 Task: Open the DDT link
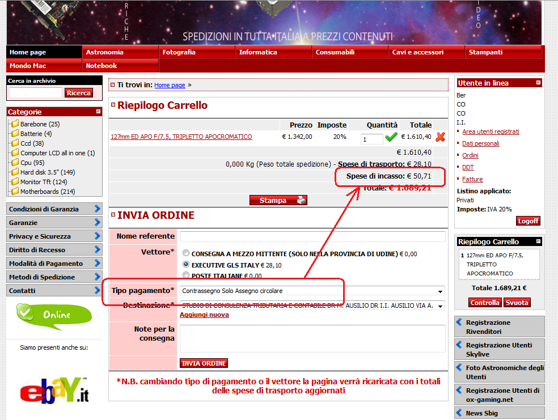(x=468, y=167)
